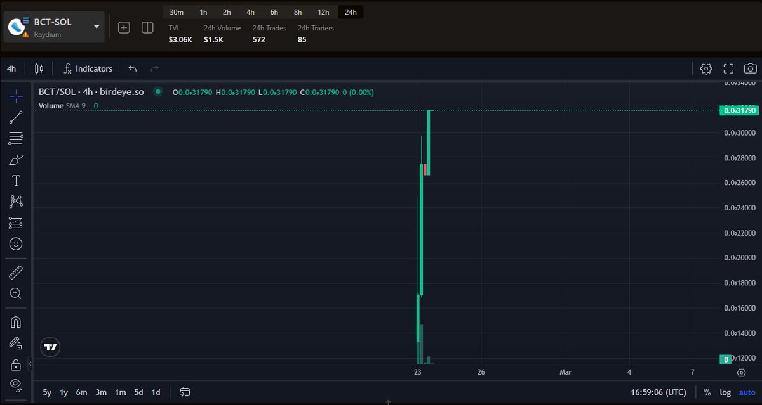The image size is (762, 405).
Task: Toggle magnet mode snapping
Action: [16, 322]
